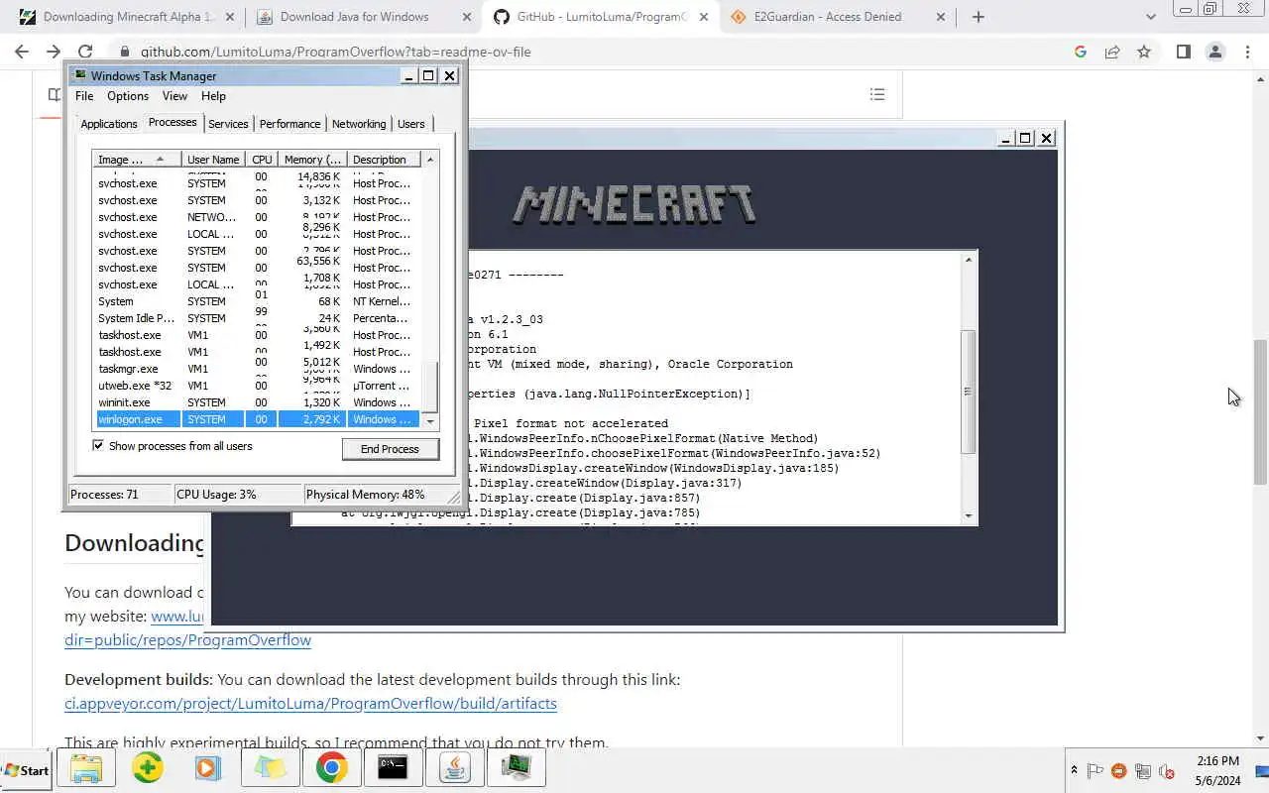Open README outline list icon on GitHub

point(877,94)
